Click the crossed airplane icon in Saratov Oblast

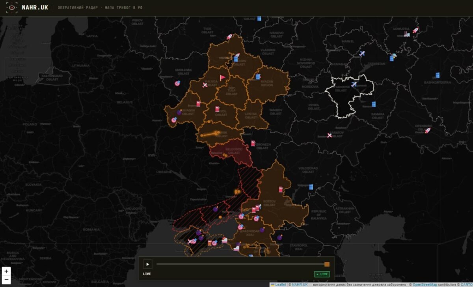[330, 135]
